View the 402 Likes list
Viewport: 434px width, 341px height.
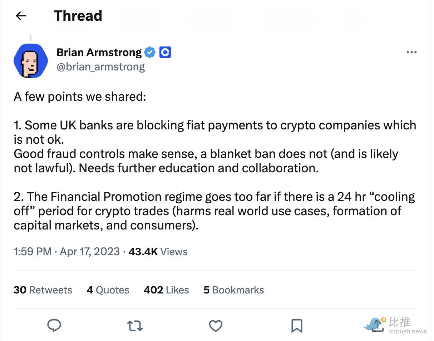pos(166,290)
